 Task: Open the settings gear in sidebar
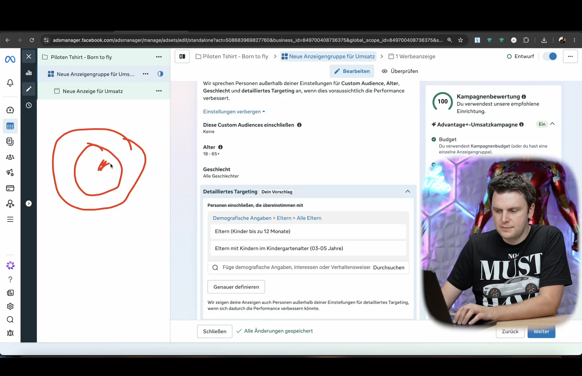click(x=10, y=306)
